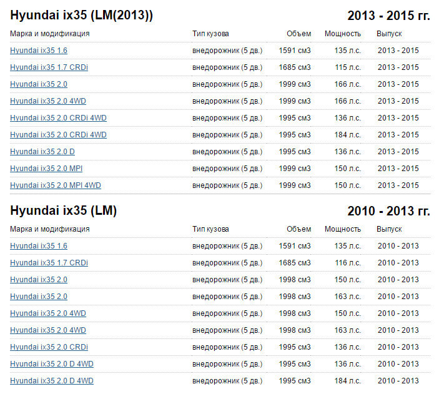Viewport: 439px width, 399px height.
Task: Click 'внедорожник (5 дв.)' in 2010-2013 2.0 CRDi row
Action: (x=227, y=347)
